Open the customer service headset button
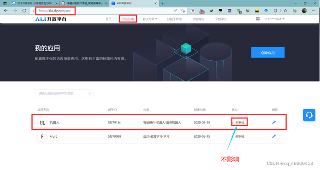Screen dimensions: 320x170 click(x=309, y=115)
